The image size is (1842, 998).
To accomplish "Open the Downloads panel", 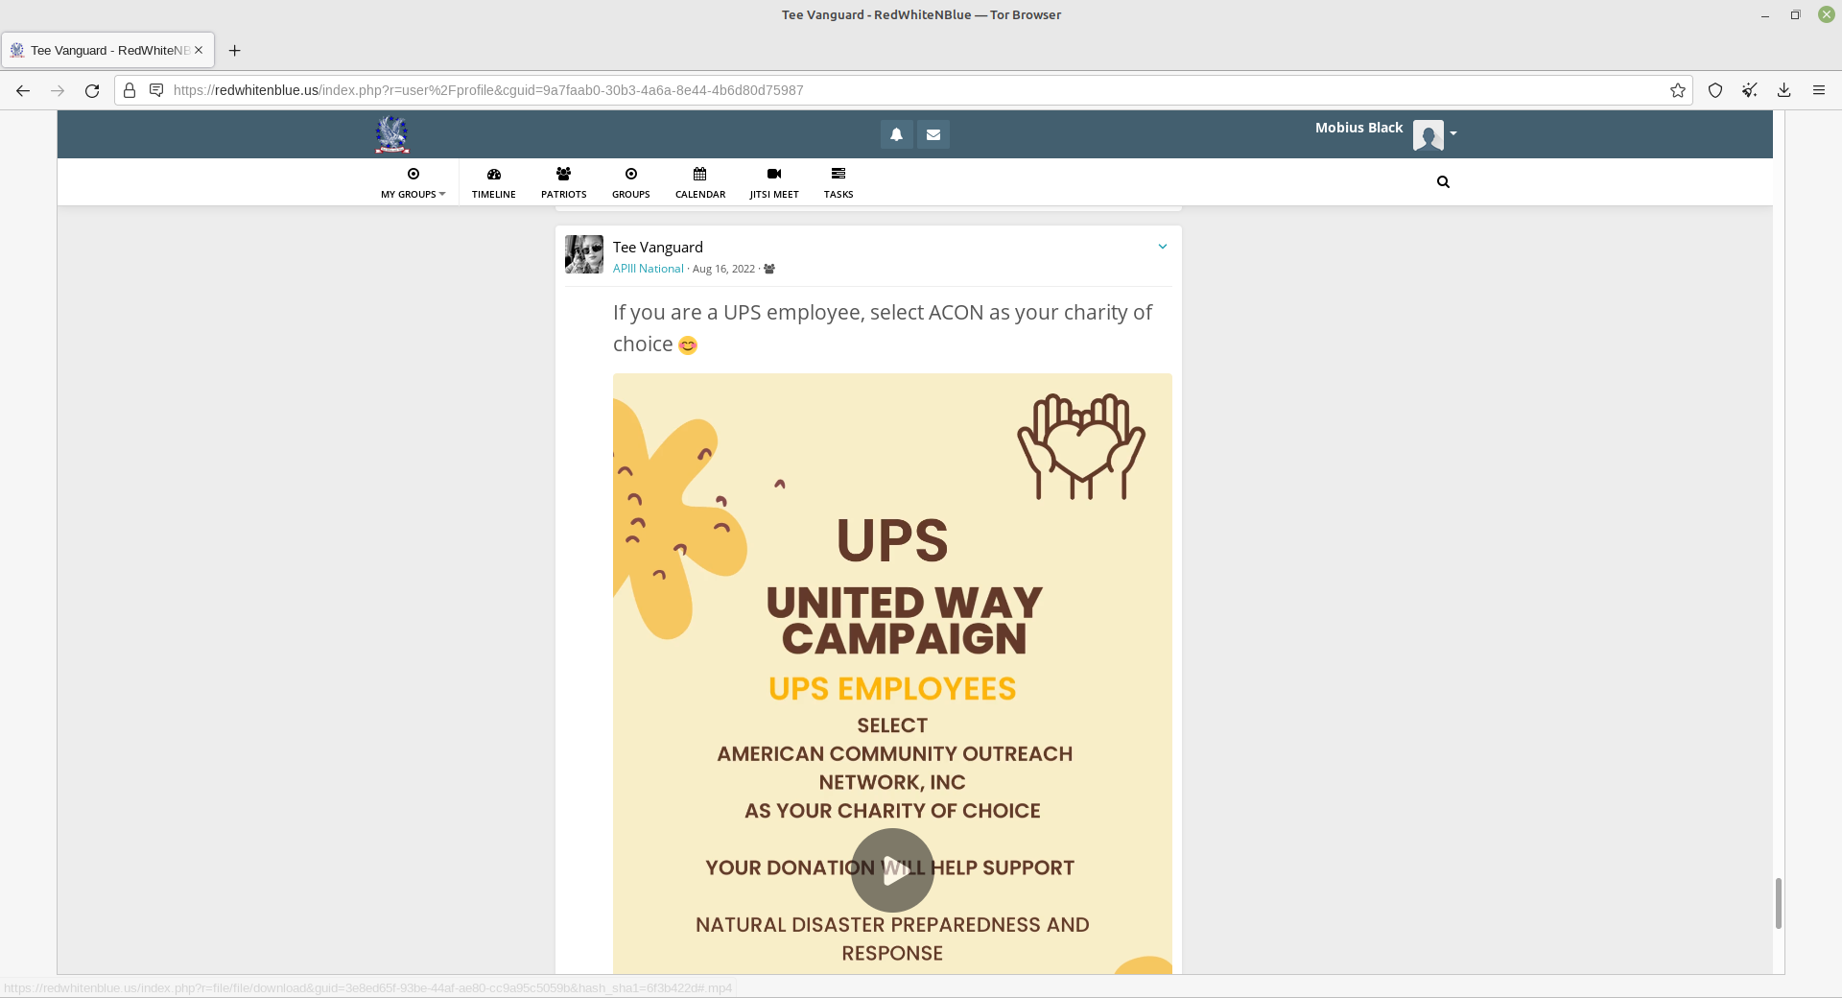I will (x=1784, y=90).
